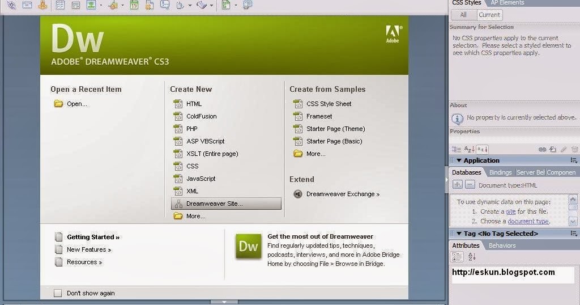Show category view in CSS Properties
This screenshot has width=580, height=305.
click(457, 149)
